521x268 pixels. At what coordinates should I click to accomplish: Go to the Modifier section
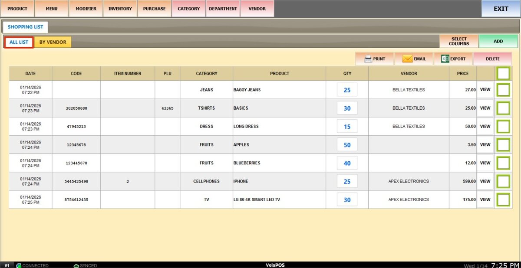[x=86, y=9]
